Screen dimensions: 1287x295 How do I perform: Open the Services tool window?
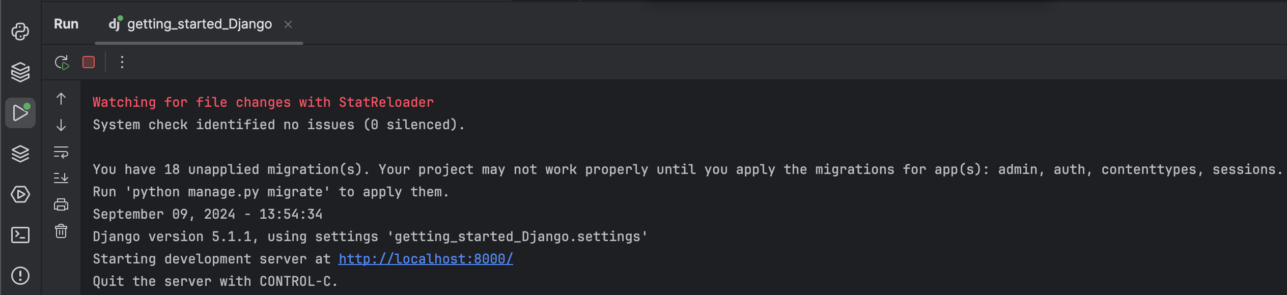20,194
